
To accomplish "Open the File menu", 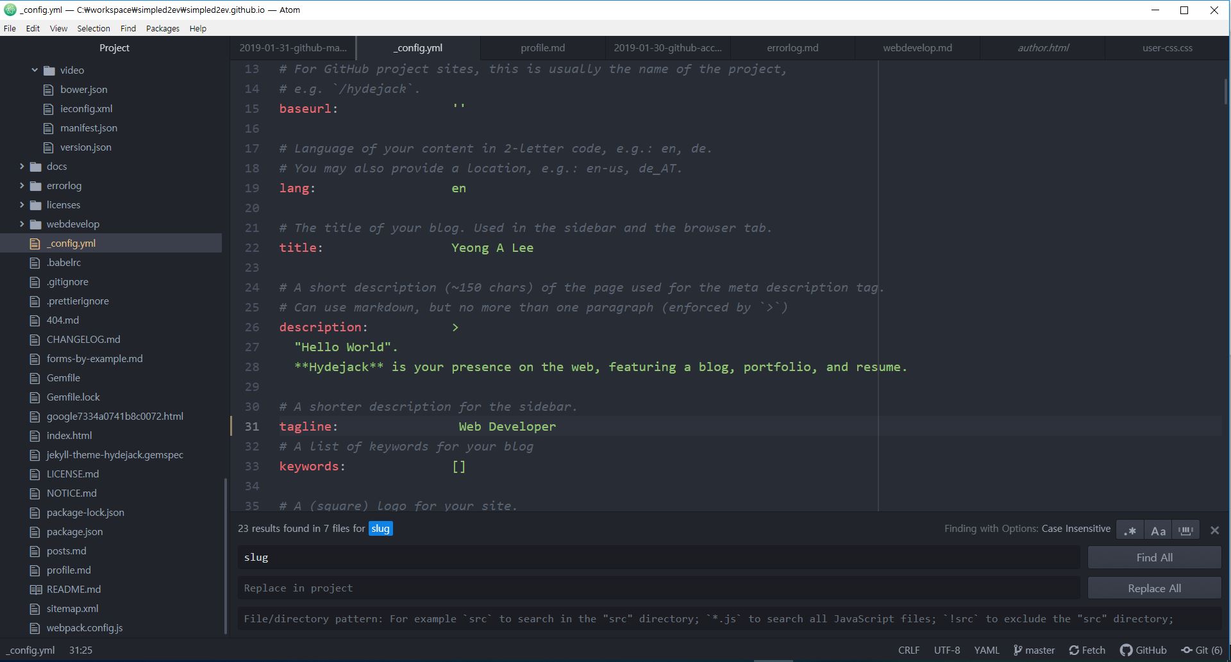I will pyautogui.click(x=10, y=28).
